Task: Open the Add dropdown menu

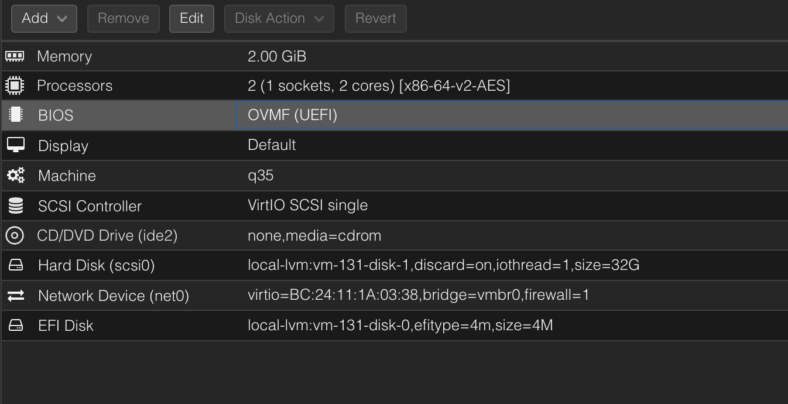Action: (x=44, y=19)
